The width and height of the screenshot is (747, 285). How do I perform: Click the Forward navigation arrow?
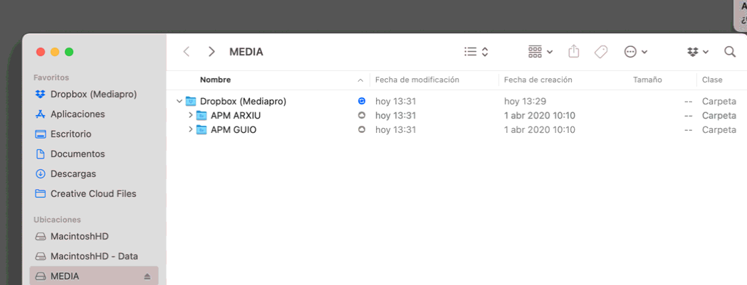click(x=211, y=52)
